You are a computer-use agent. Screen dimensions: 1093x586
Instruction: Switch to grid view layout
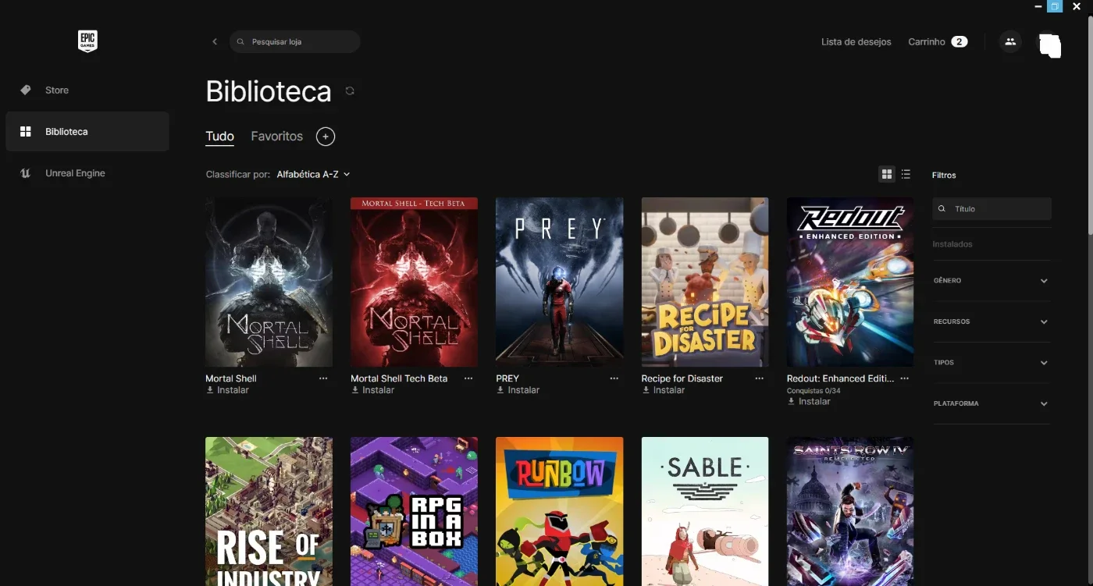pyautogui.click(x=887, y=174)
